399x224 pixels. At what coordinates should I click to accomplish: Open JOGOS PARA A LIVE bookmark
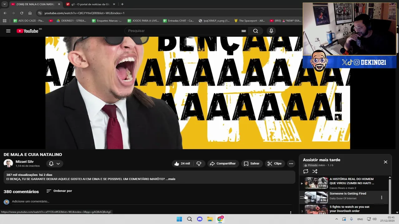[x=143, y=21]
